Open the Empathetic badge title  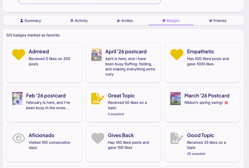201,52
